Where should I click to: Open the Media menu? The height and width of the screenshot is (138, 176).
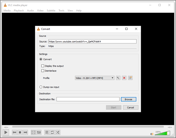tap(7, 10)
